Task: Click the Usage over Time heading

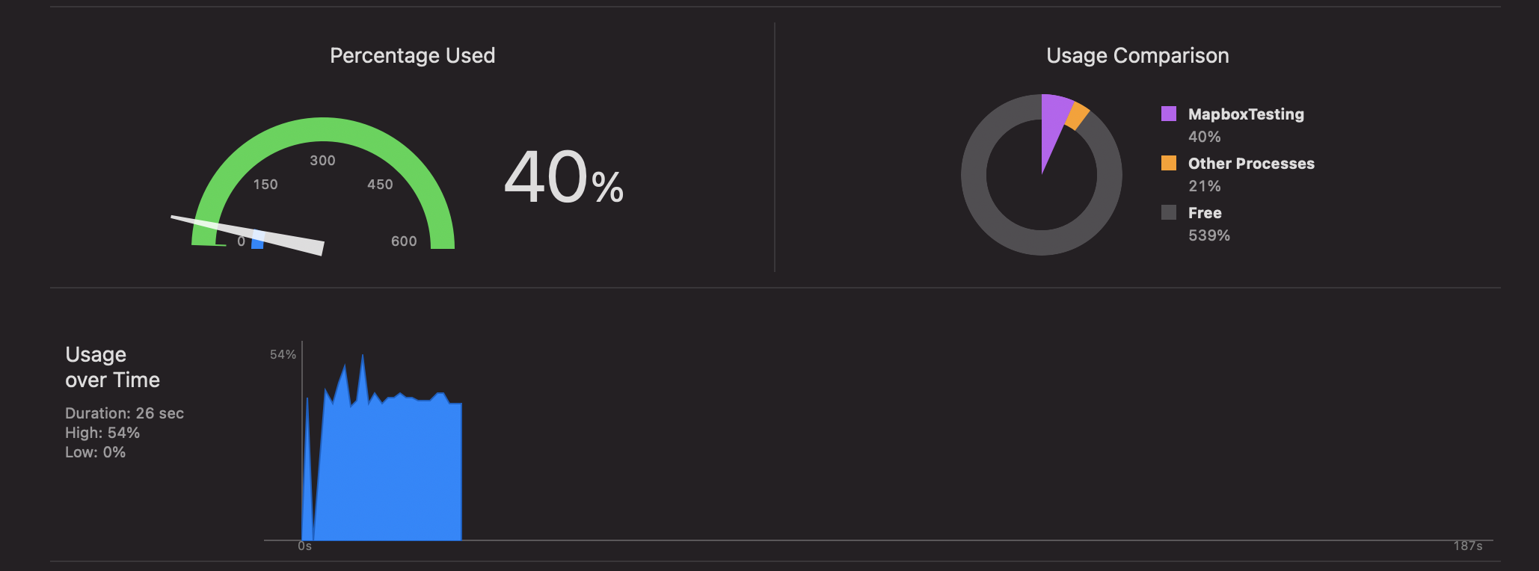Action: coord(111,366)
